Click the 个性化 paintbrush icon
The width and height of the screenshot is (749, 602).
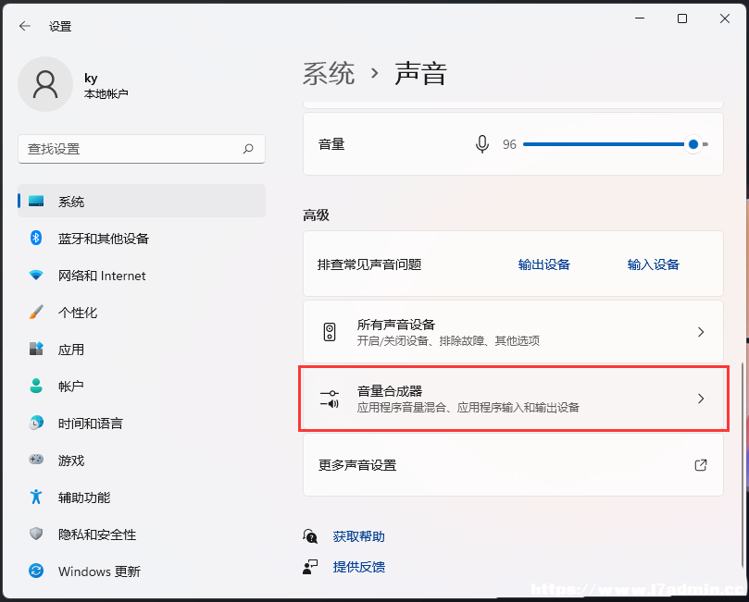pos(36,312)
